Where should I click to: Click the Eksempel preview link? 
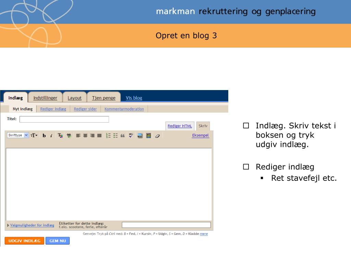point(200,135)
